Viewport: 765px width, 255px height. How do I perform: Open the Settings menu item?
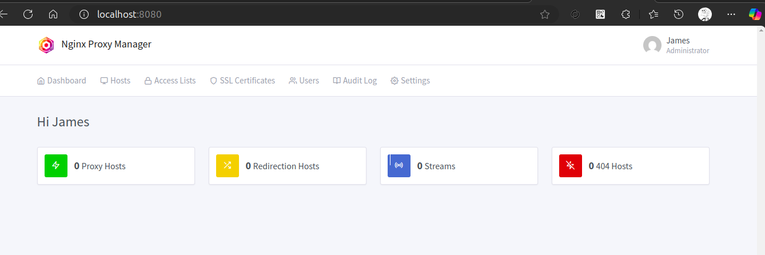click(411, 81)
